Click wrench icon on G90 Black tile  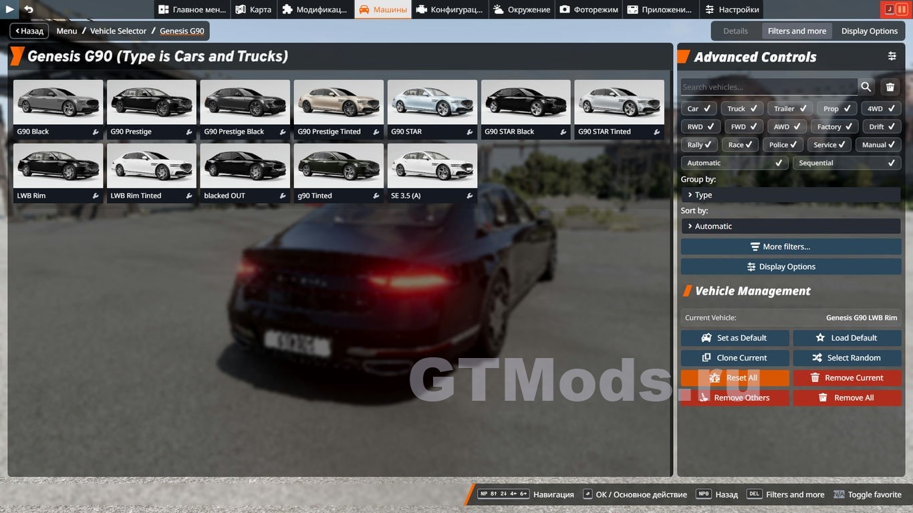(96, 132)
